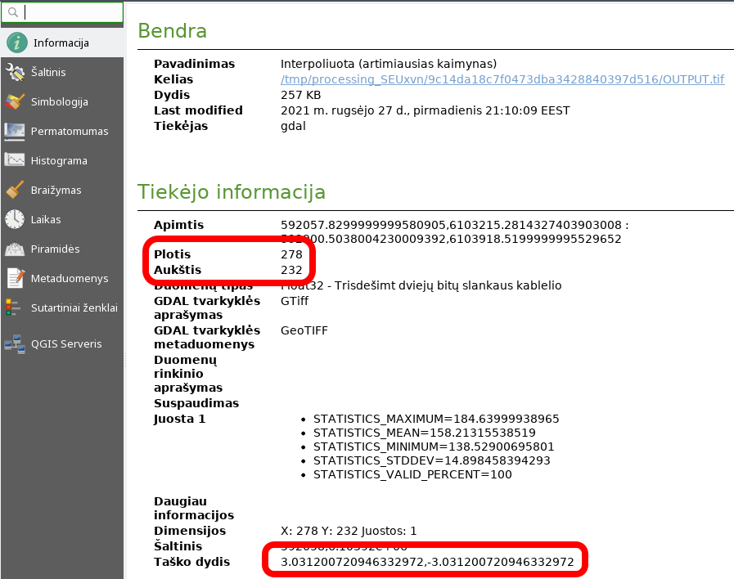734x579 pixels.
Task: Go to the Permatomumas tab
Action: click(x=62, y=131)
